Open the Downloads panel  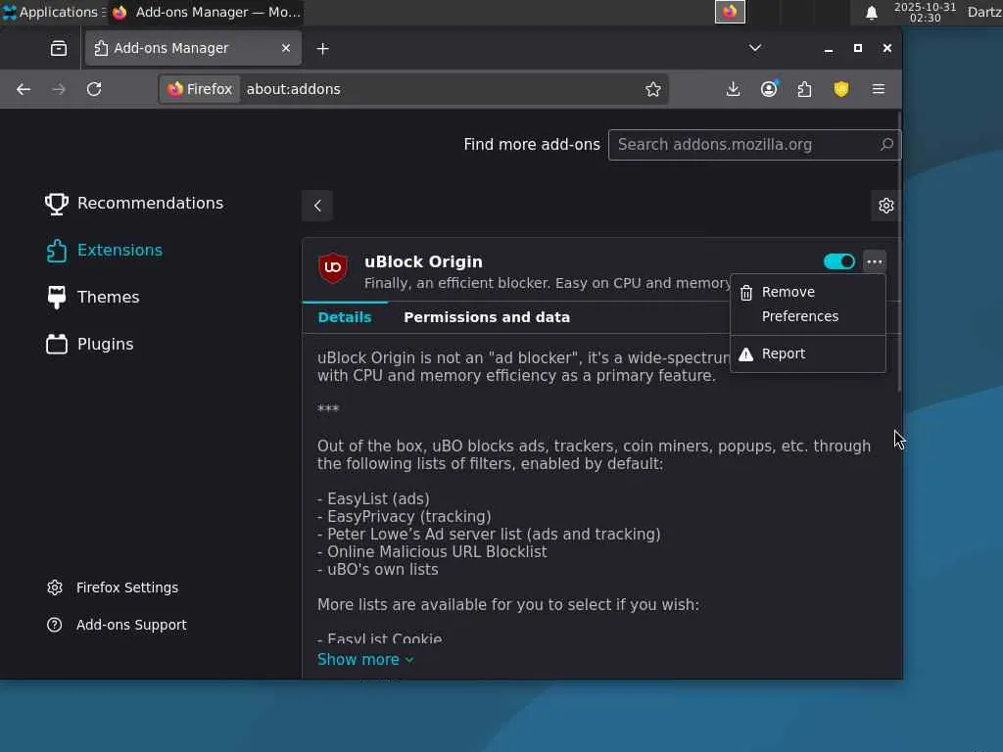point(733,89)
